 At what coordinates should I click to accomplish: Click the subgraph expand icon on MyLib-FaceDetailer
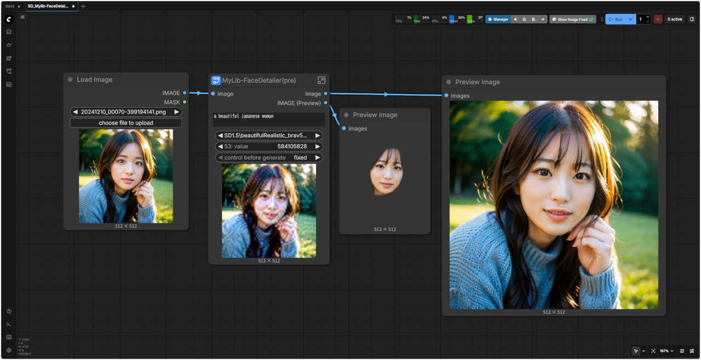tap(321, 80)
